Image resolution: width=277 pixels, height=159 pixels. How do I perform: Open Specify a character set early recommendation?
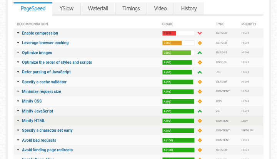coord(47,131)
